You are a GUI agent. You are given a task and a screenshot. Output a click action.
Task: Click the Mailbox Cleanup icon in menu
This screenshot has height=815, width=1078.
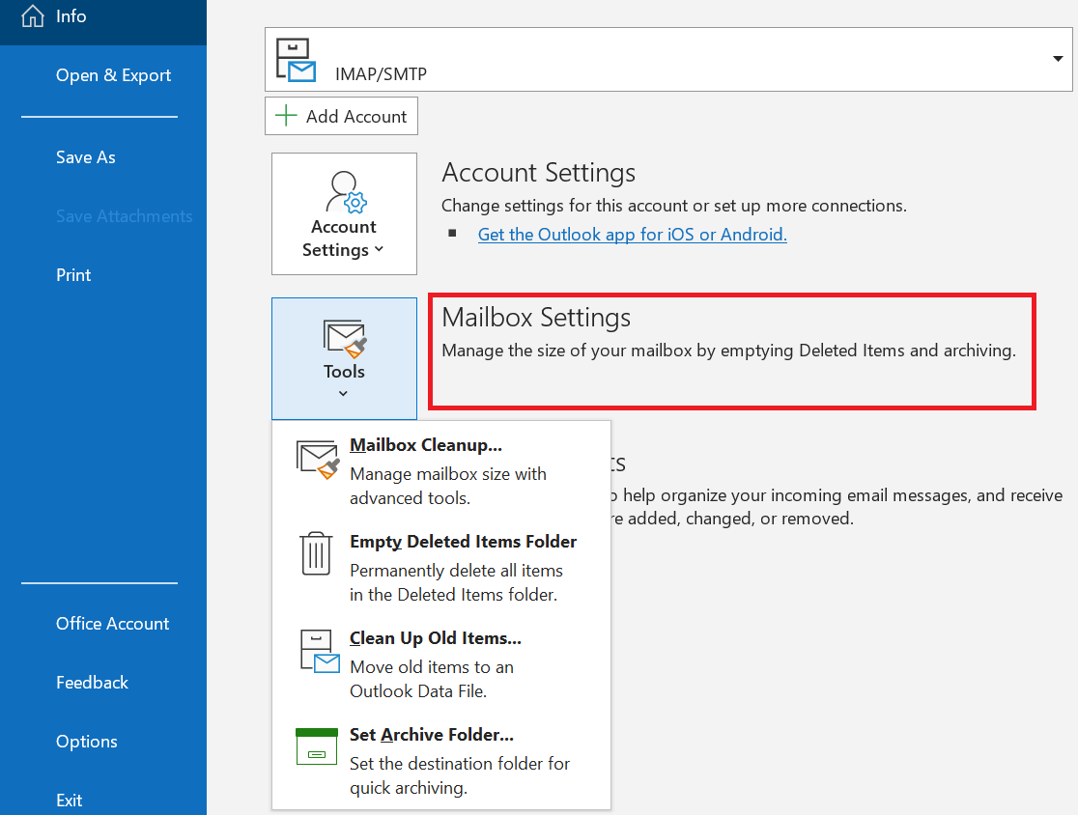318,460
